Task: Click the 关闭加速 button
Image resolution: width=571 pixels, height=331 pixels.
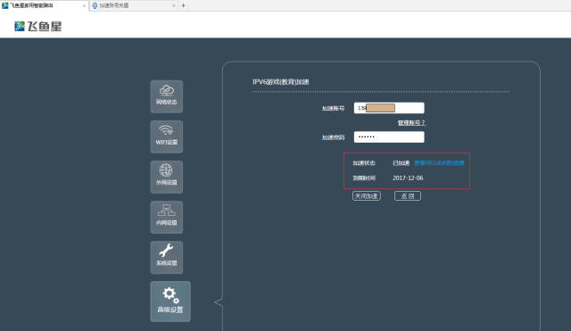Action: [x=367, y=196]
